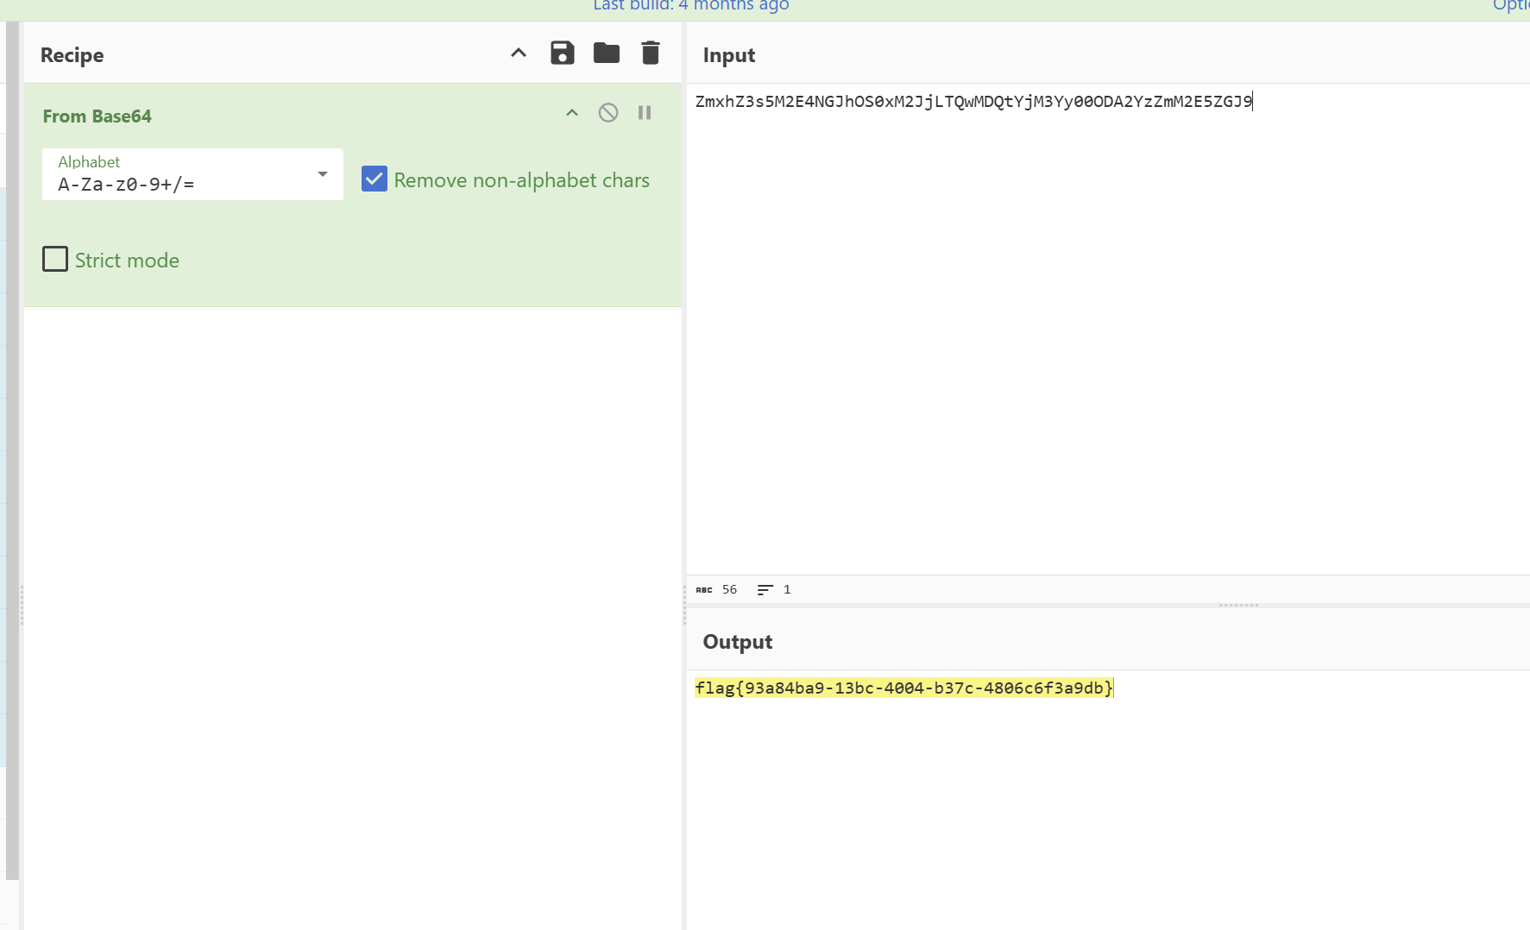The width and height of the screenshot is (1530, 930).
Task: Load a recipe with folder icon
Action: pos(607,53)
